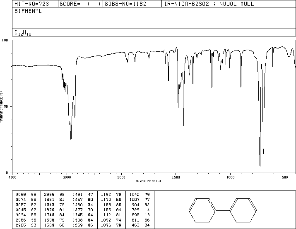
Task: Click the BIPHENYL compound name
Action: coord(28,11)
